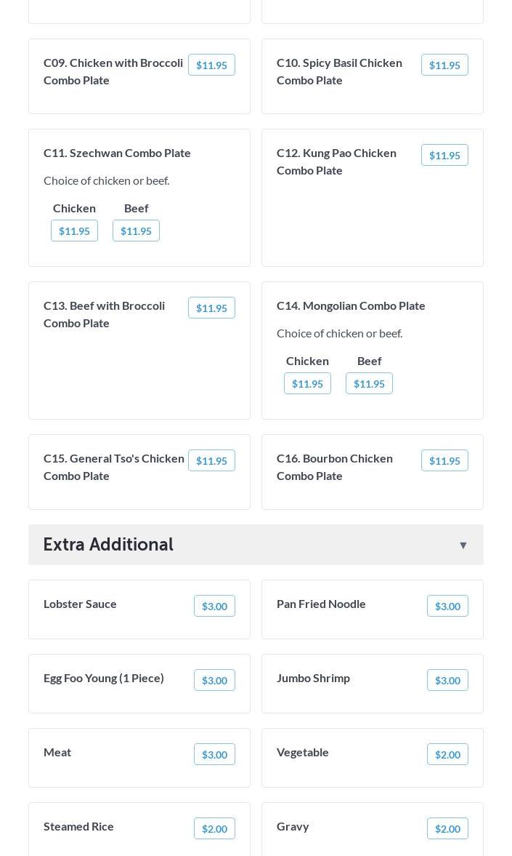This screenshot has height=856, width=512.
Task: Add C10 Spicy Basil Chicken $11.95
Action: tap(444, 65)
